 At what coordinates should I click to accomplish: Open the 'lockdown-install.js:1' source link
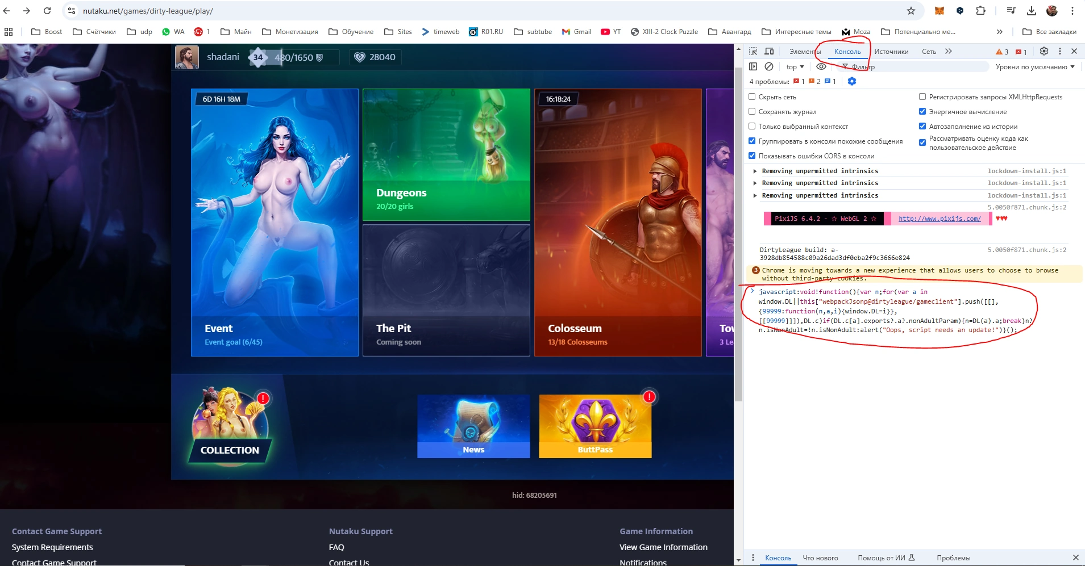click(x=1026, y=171)
